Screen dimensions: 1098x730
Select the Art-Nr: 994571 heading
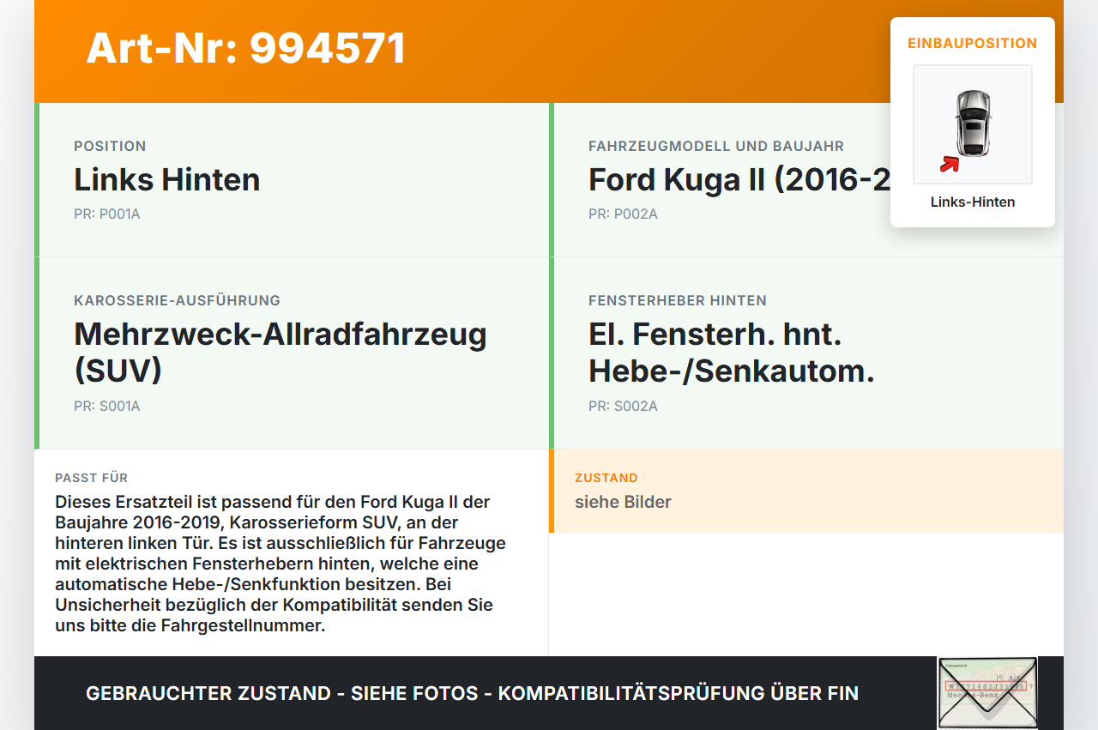point(246,48)
